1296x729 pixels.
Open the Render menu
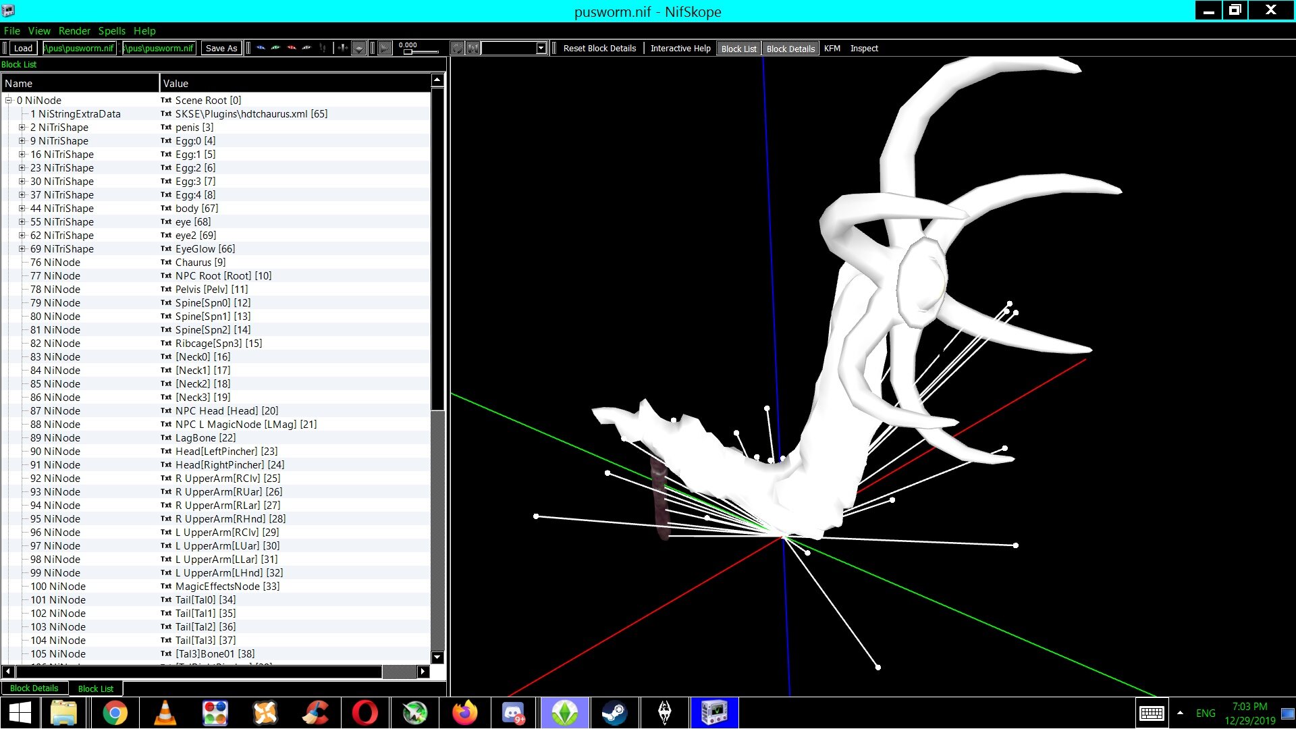point(74,31)
